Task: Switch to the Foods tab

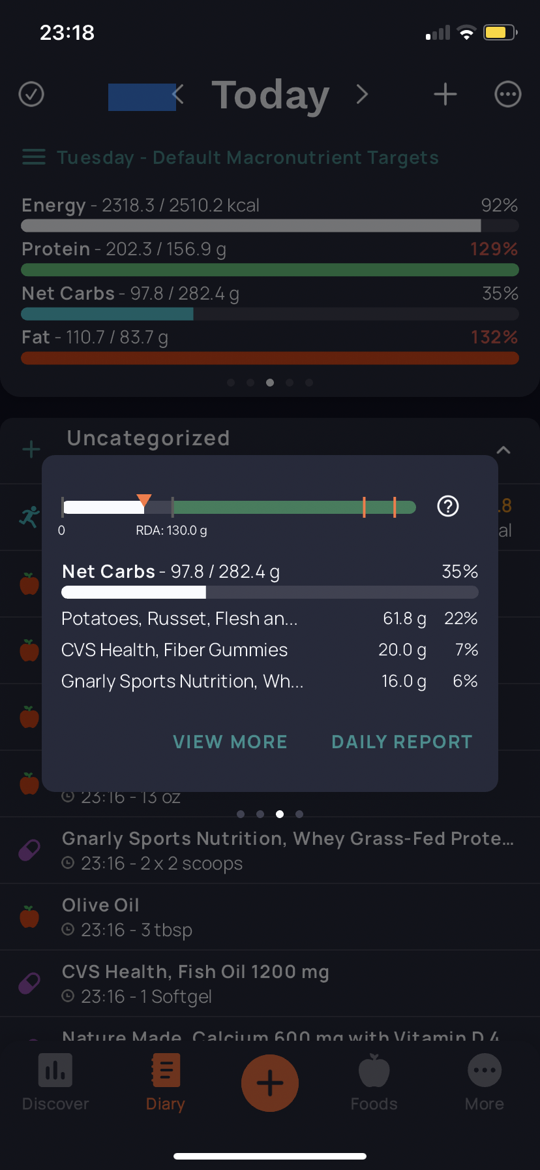Action: [374, 1083]
